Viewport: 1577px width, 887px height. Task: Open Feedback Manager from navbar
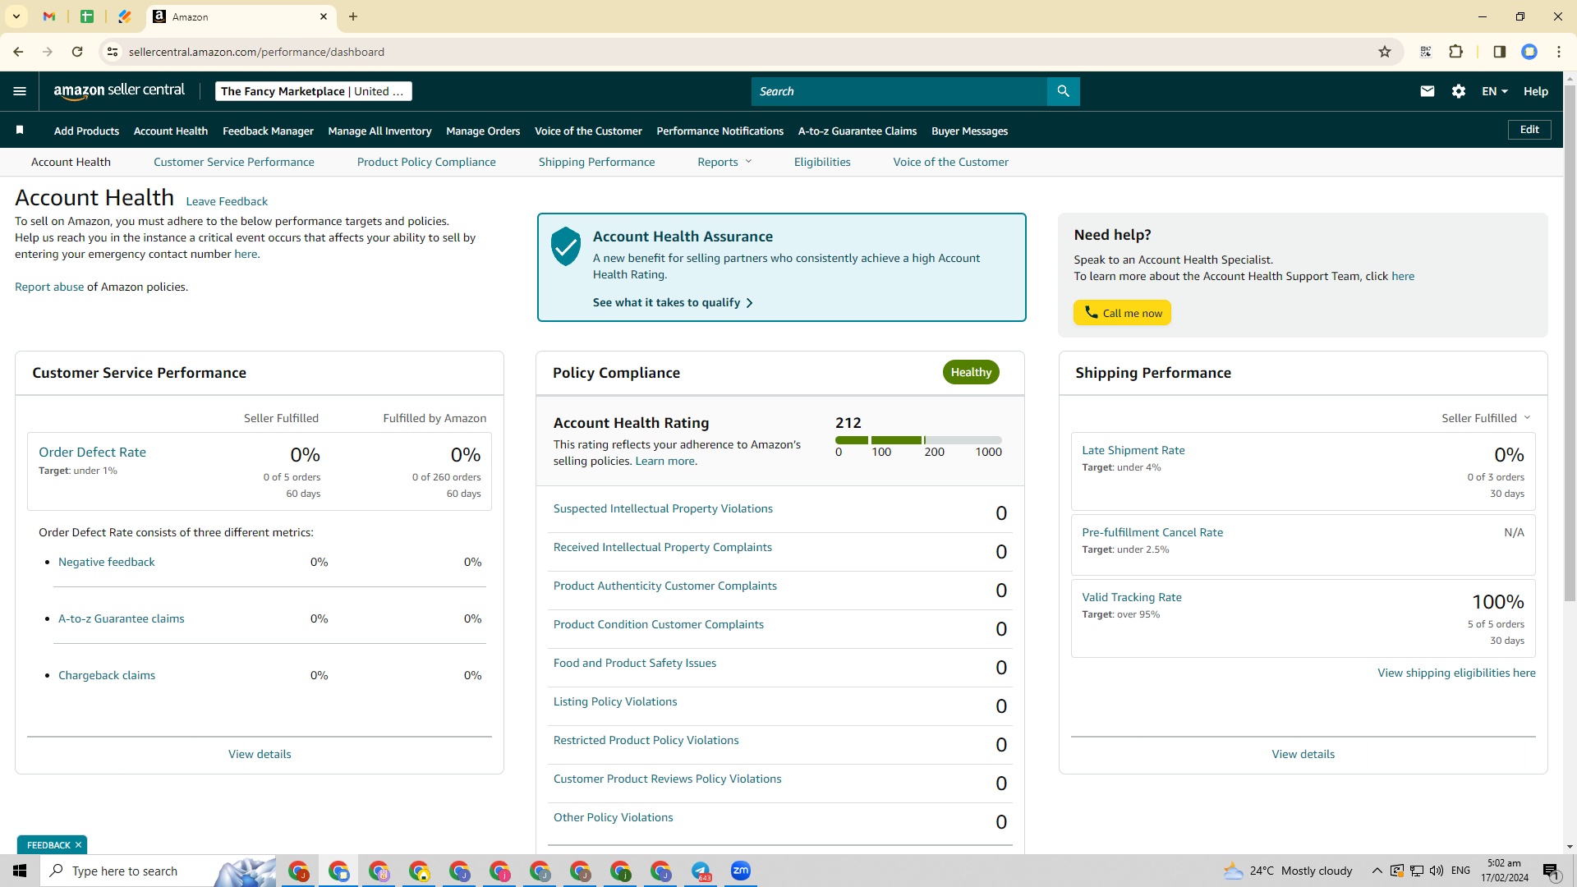coord(268,131)
